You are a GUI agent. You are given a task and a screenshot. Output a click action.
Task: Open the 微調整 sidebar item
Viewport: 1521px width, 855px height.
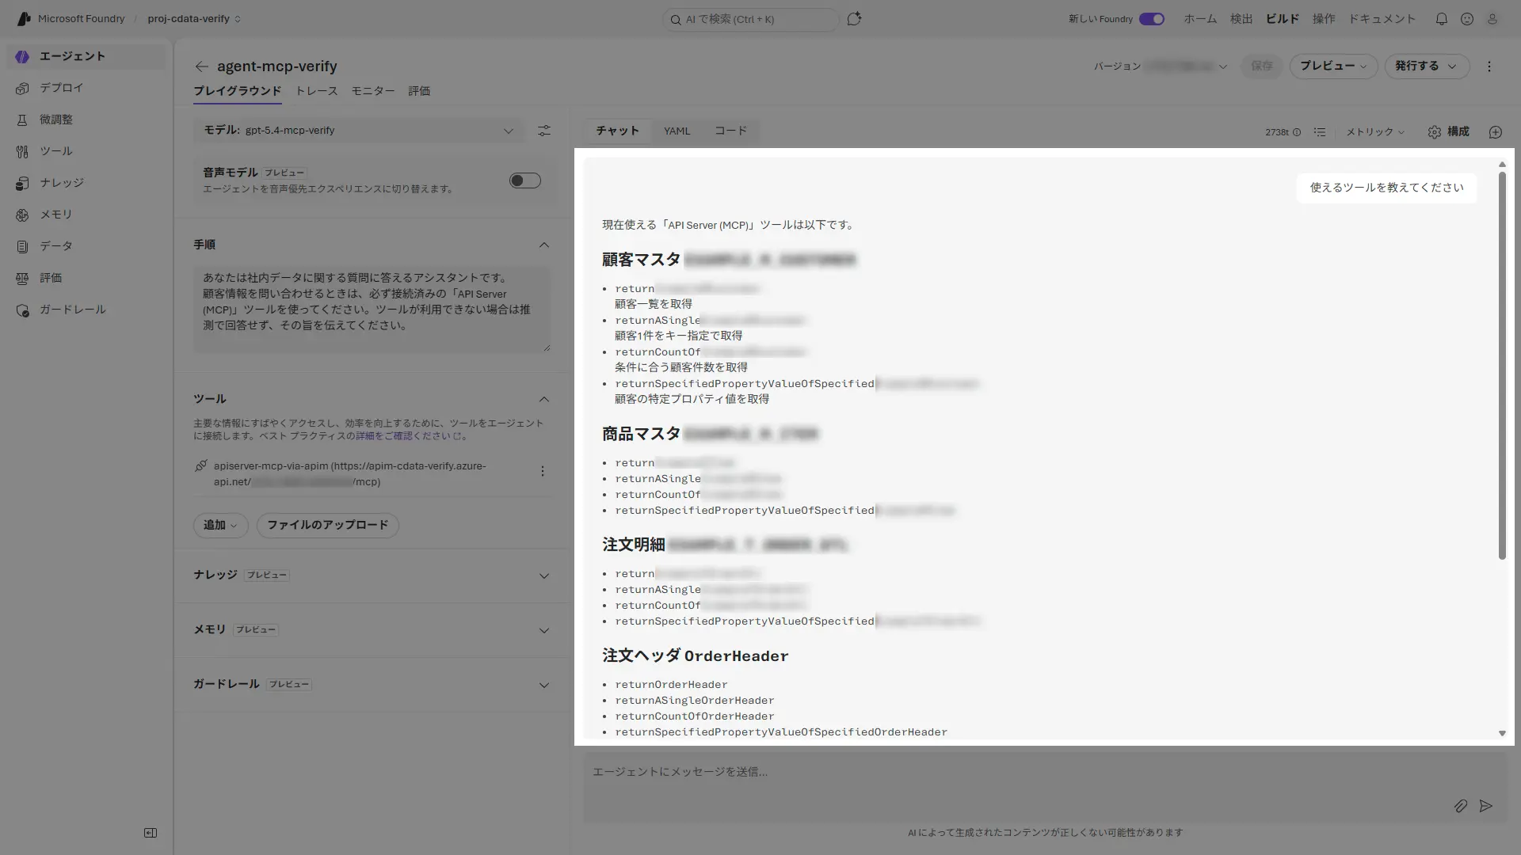coord(86,120)
